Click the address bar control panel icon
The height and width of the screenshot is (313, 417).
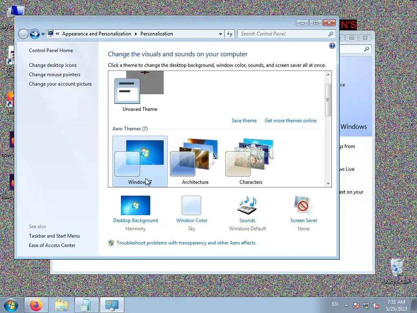pos(50,34)
